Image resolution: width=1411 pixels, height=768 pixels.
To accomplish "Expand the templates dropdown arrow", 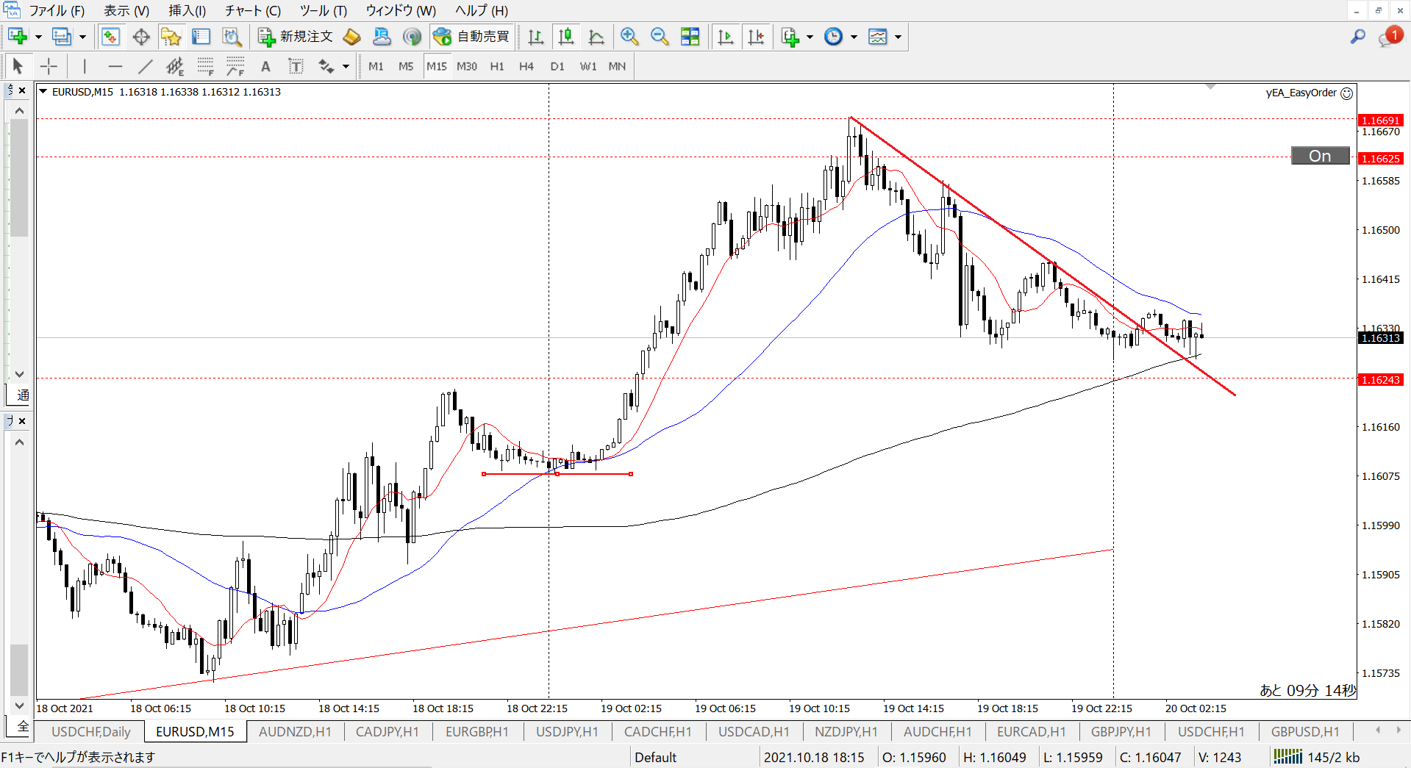I will tap(898, 37).
